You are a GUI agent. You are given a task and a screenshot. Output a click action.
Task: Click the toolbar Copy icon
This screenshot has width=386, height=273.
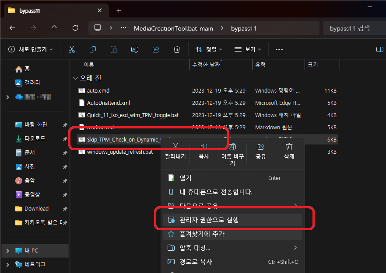coord(93,49)
